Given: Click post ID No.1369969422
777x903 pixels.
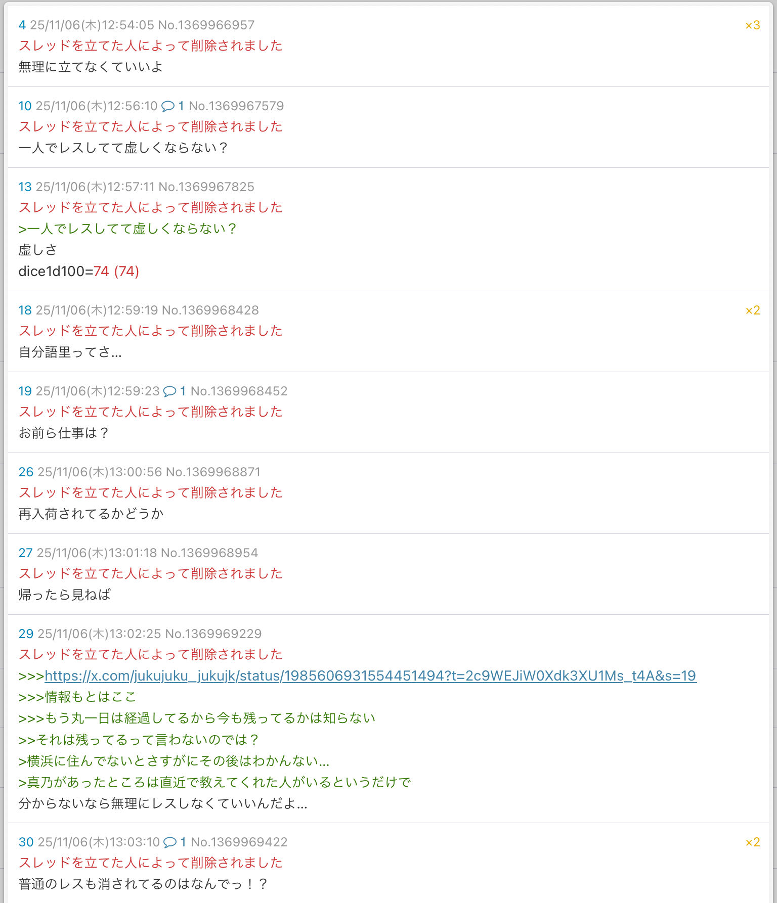Looking at the screenshot, I should click(x=239, y=842).
